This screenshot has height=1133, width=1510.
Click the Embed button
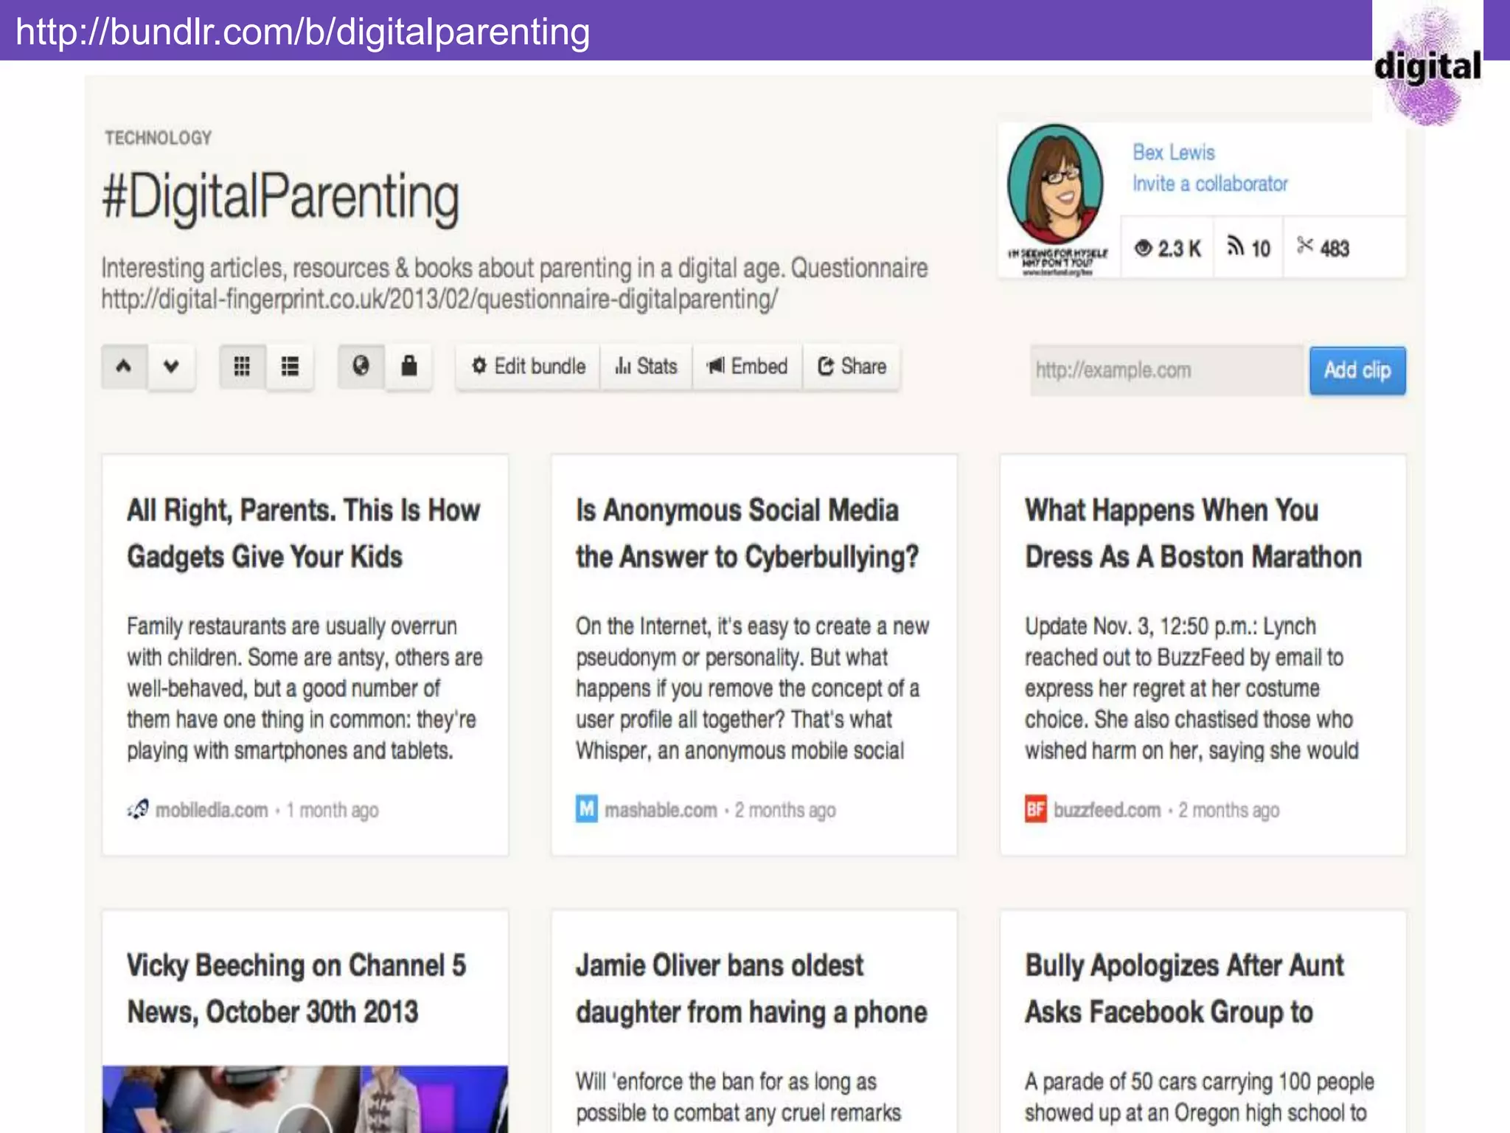pos(748,366)
